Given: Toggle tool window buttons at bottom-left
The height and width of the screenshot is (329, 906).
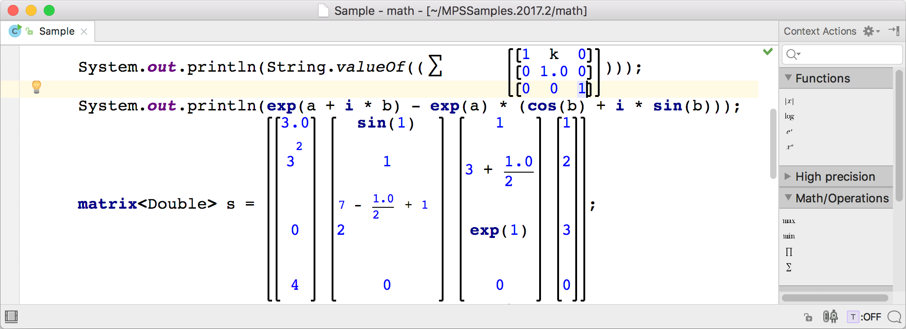Looking at the screenshot, I should click(11, 317).
